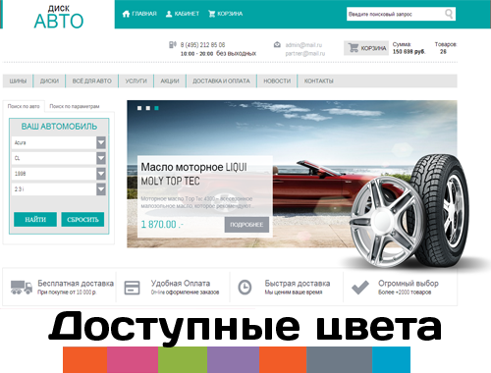Expand the Acura make dropdown
Viewport: 491px width, 373px height.
(x=101, y=142)
